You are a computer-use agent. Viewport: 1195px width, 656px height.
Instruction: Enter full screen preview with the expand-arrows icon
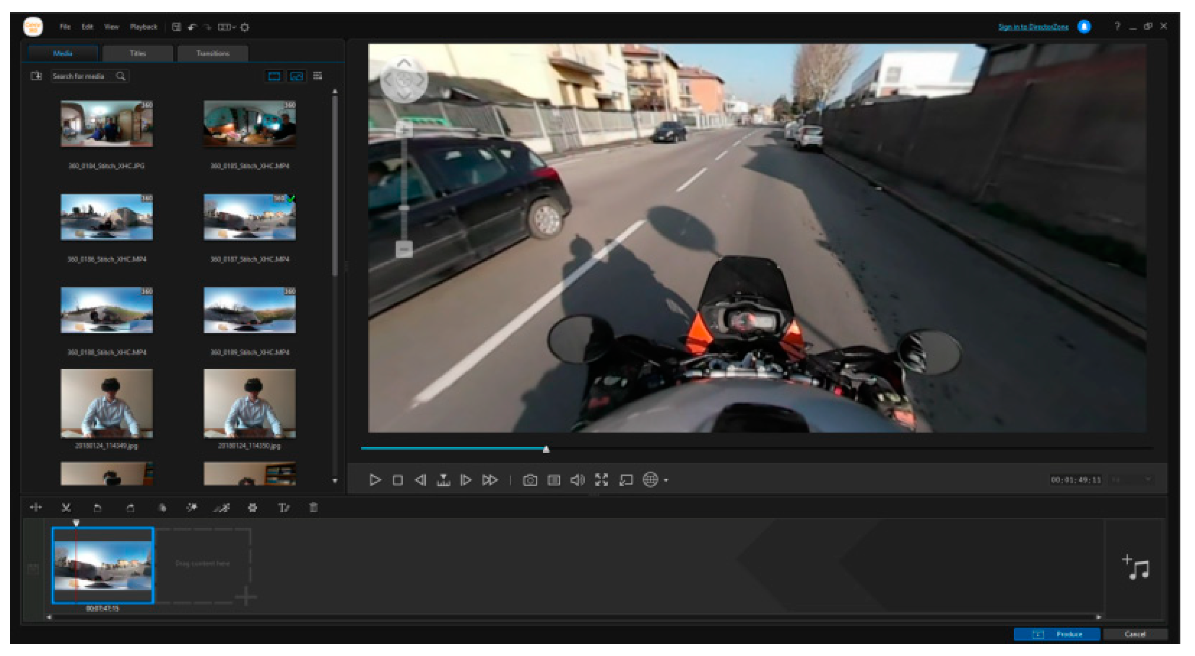click(602, 480)
